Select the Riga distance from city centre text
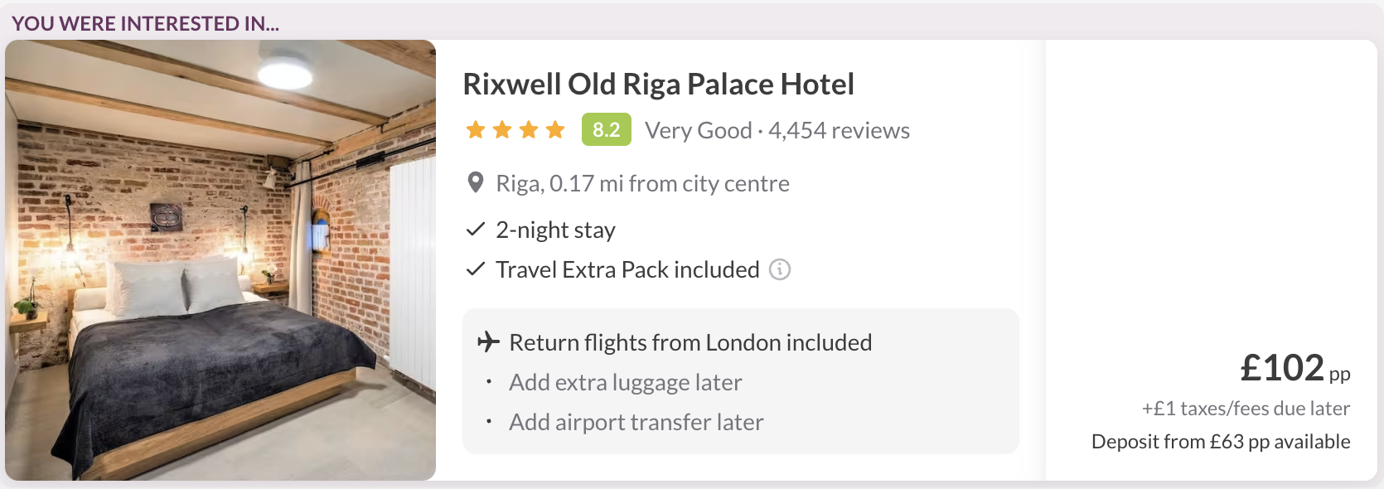This screenshot has height=489, width=1384. pyautogui.click(x=642, y=183)
